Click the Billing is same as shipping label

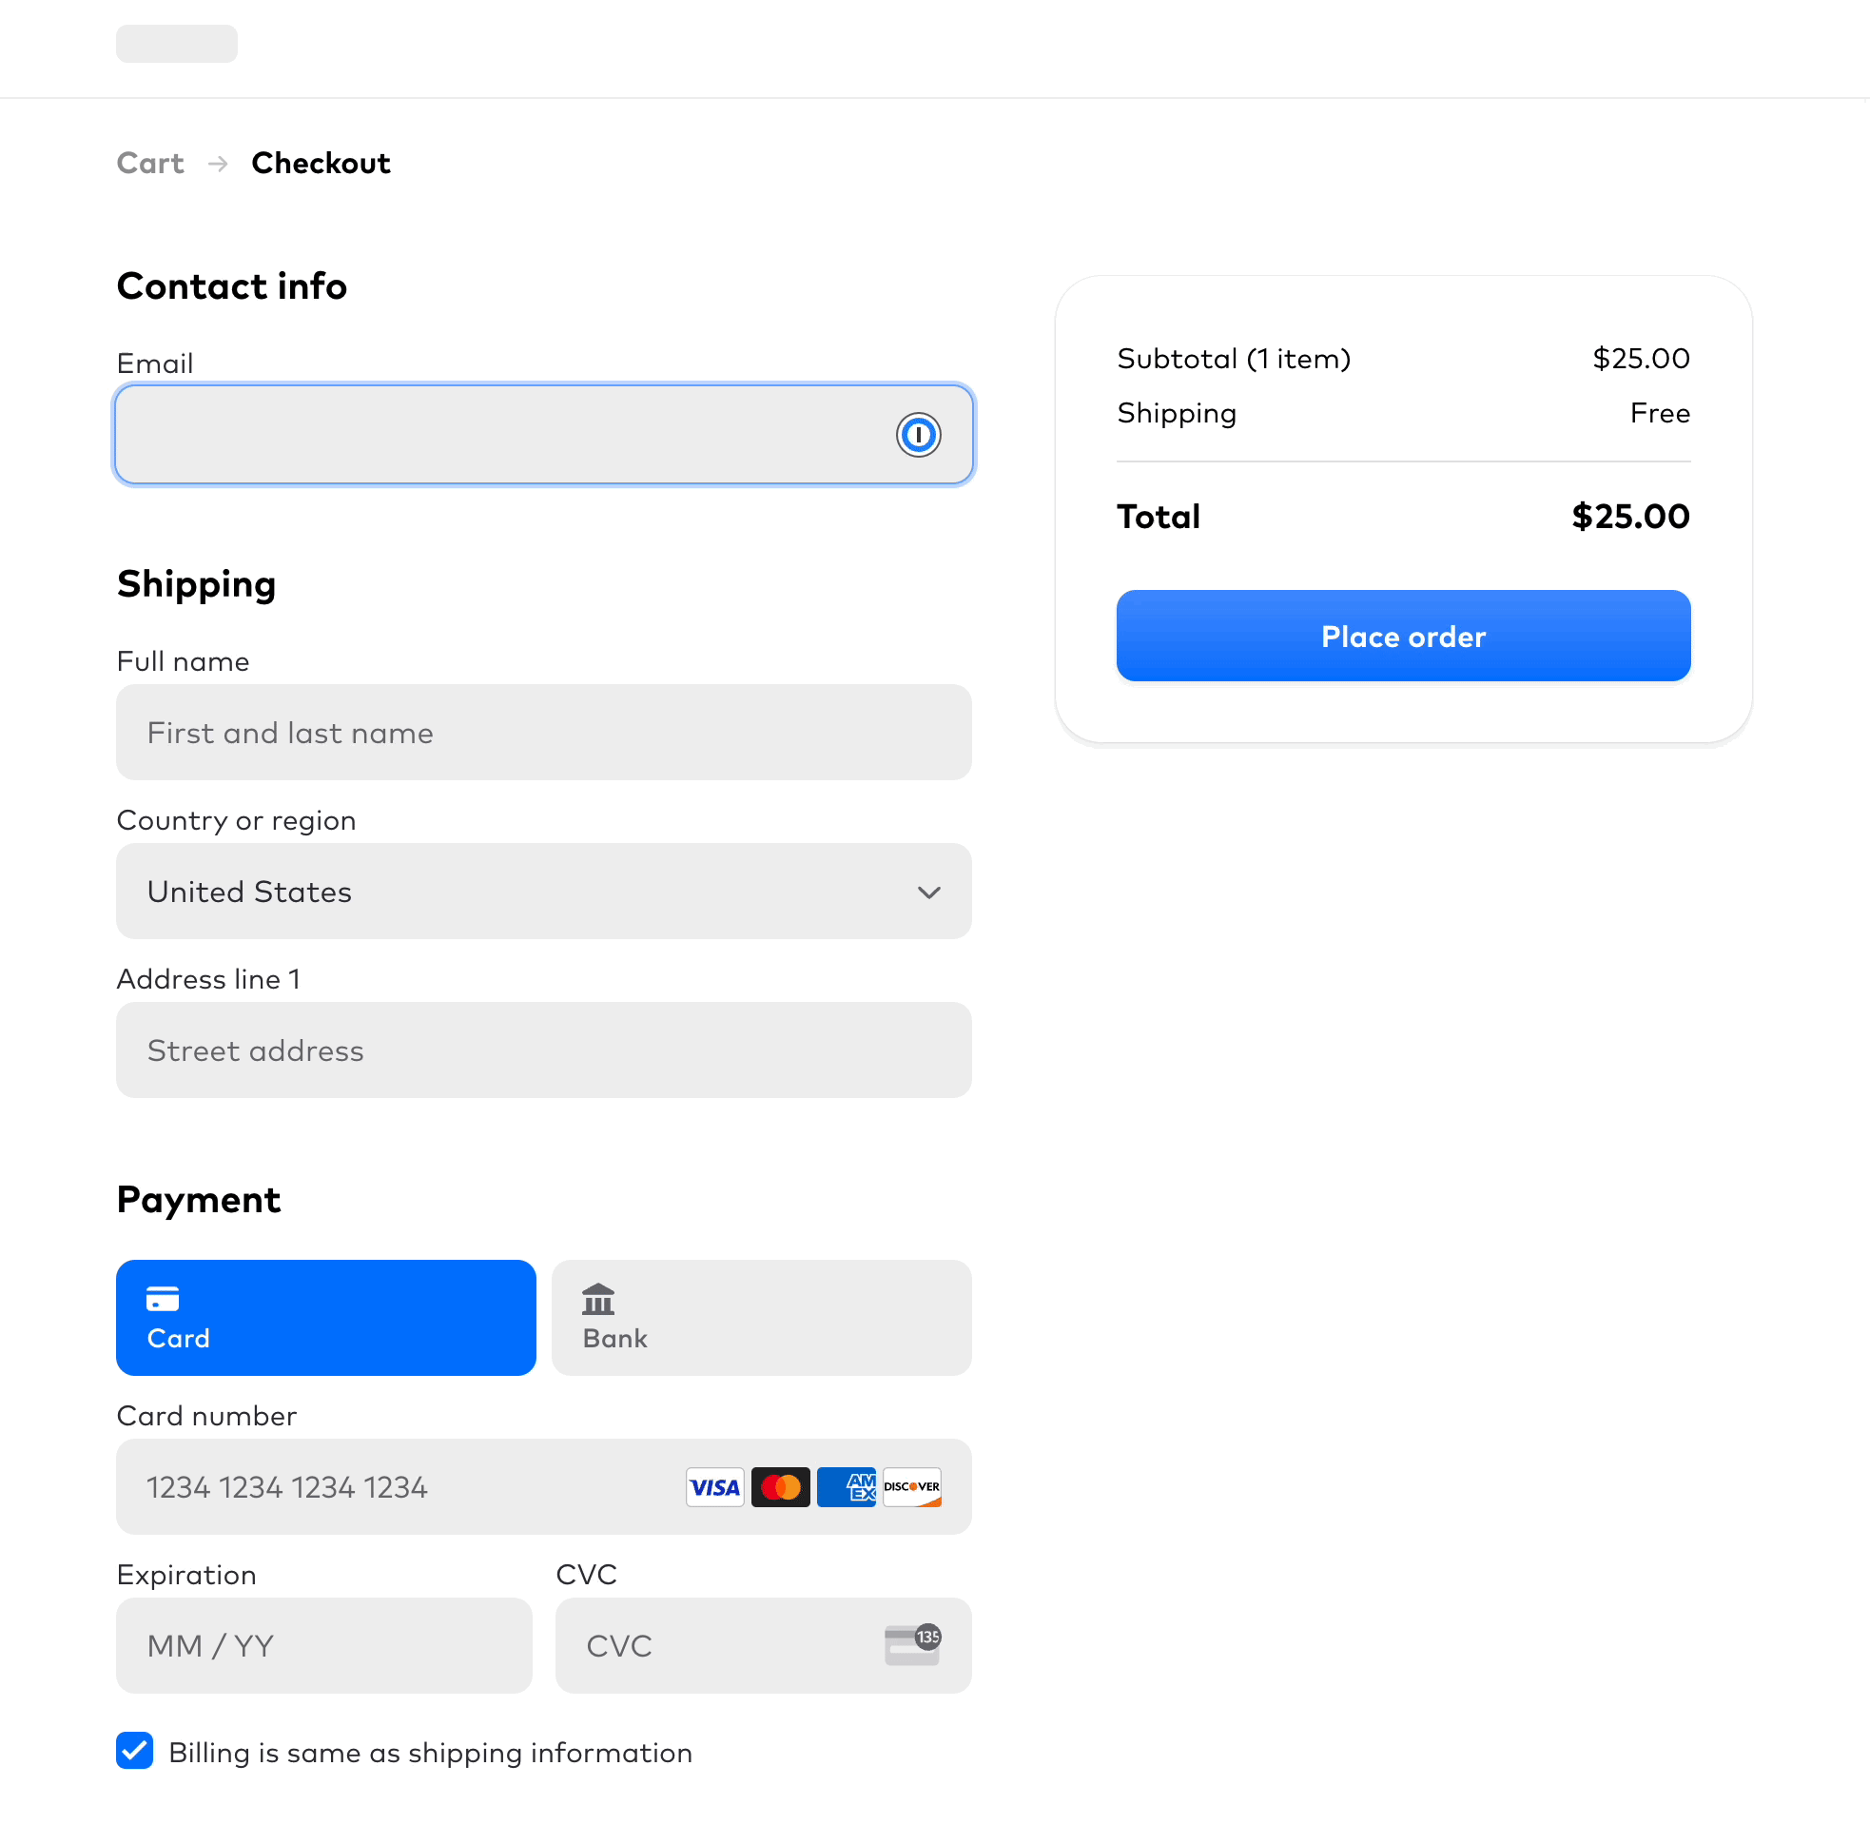[x=430, y=1752]
